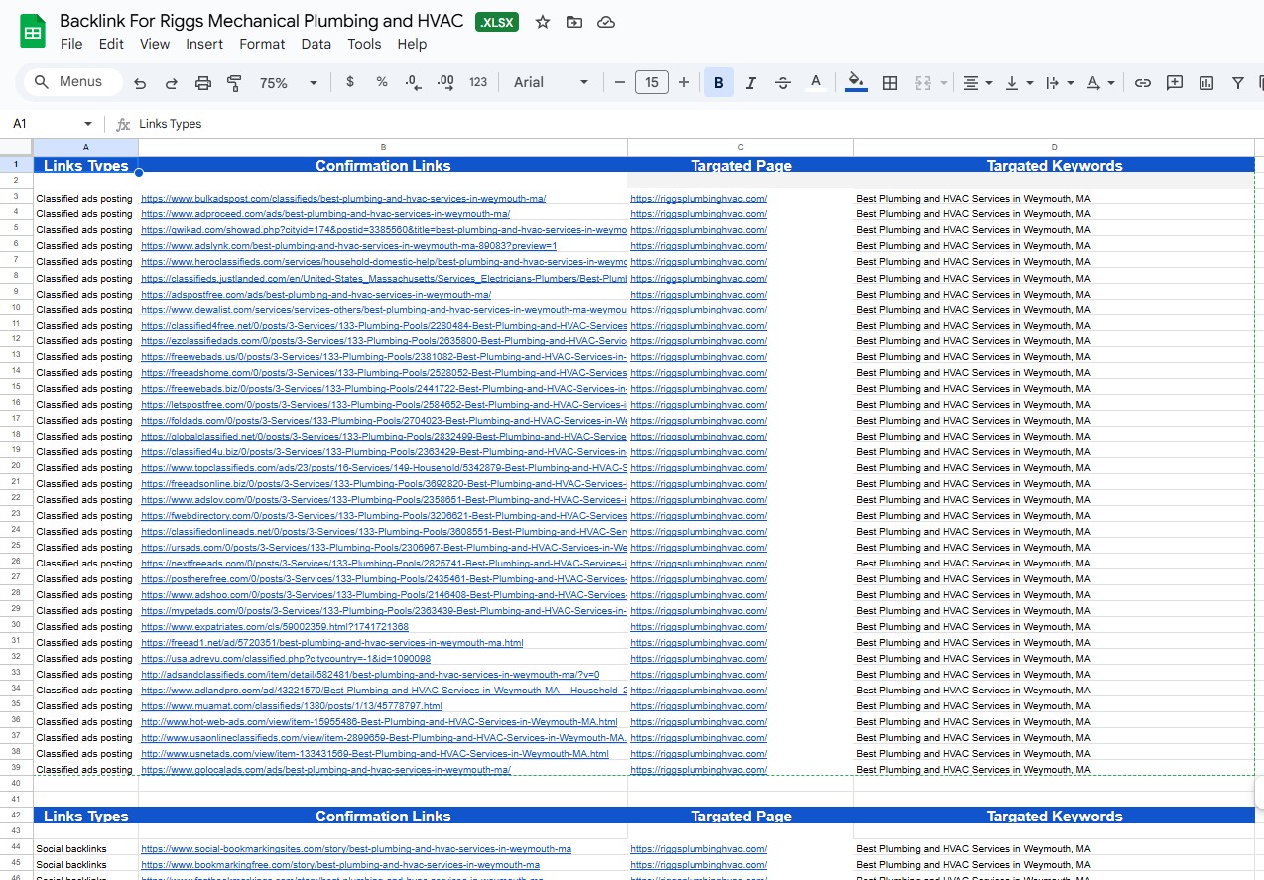Insert a chart from the toolbar

coord(1206,83)
